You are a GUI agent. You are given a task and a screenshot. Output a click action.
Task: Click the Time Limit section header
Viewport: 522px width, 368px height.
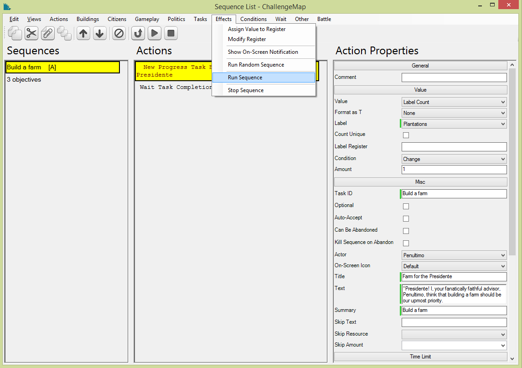click(x=420, y=357)
